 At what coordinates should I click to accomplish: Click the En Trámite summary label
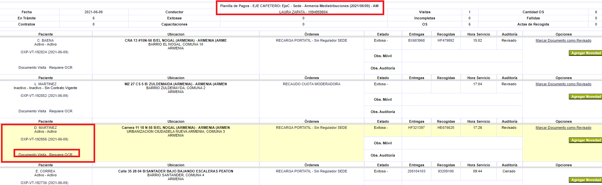tap(26, 18)
